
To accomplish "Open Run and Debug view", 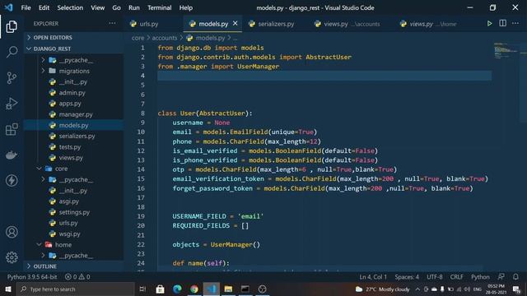I will tap(12, 104).
